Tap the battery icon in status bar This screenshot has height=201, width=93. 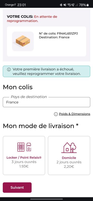pos(88,5)
